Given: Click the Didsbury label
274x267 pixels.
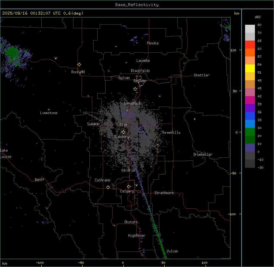Looking at the screenshot, I should pos(122,137).
